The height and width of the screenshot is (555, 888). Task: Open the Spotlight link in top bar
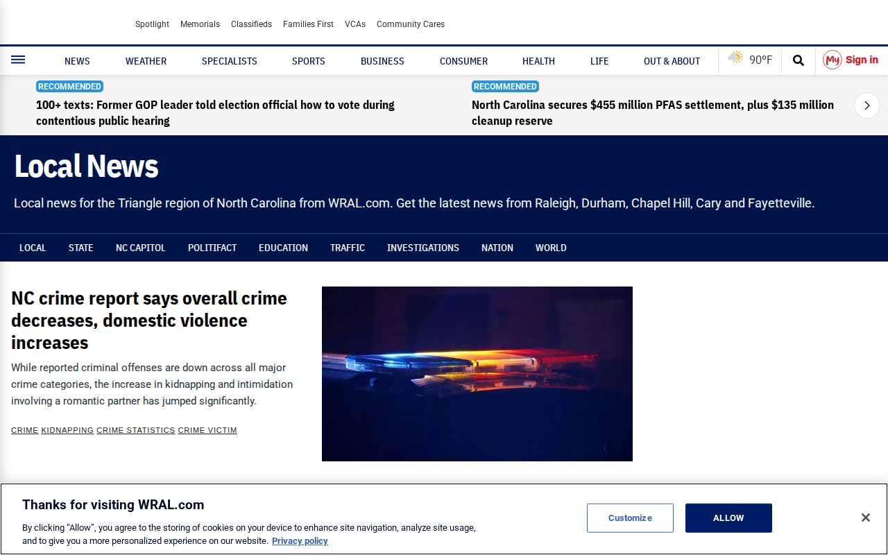pyautogui.click(x=152, y=24)
